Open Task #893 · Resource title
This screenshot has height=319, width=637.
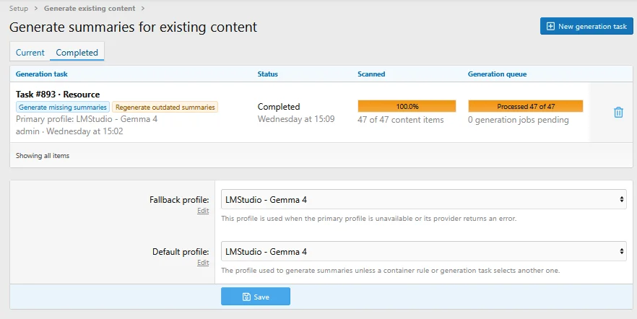(x=58, y=94)
